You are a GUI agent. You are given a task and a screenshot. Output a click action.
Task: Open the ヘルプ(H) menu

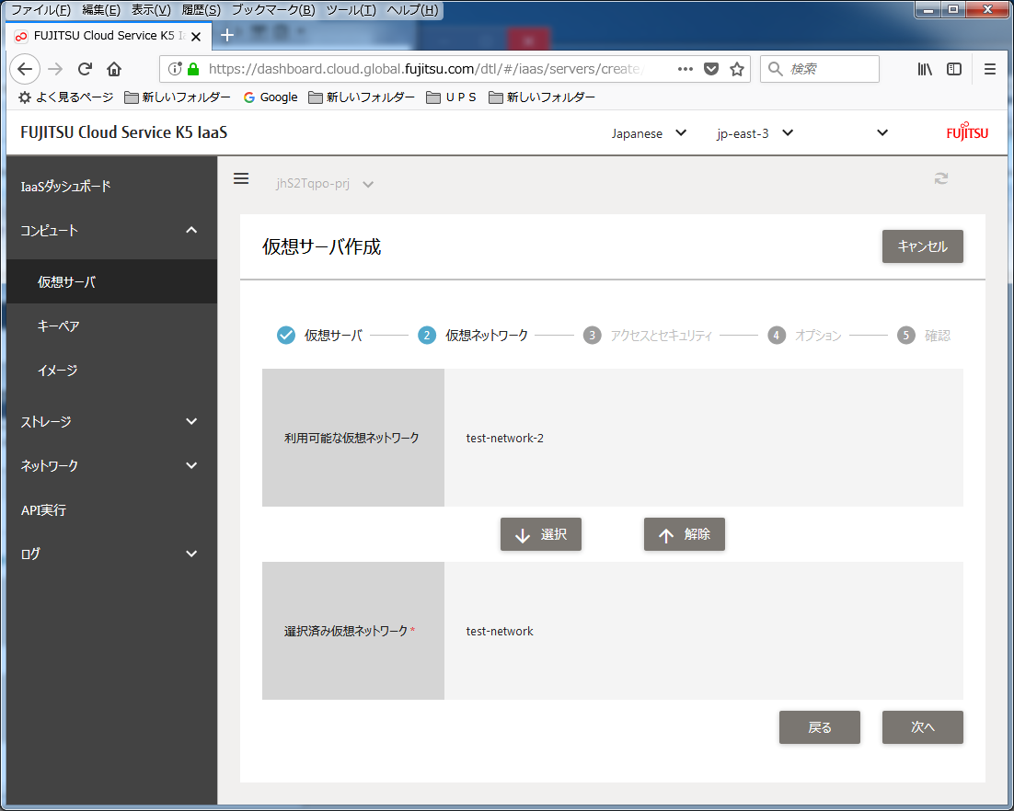point(412,10)
